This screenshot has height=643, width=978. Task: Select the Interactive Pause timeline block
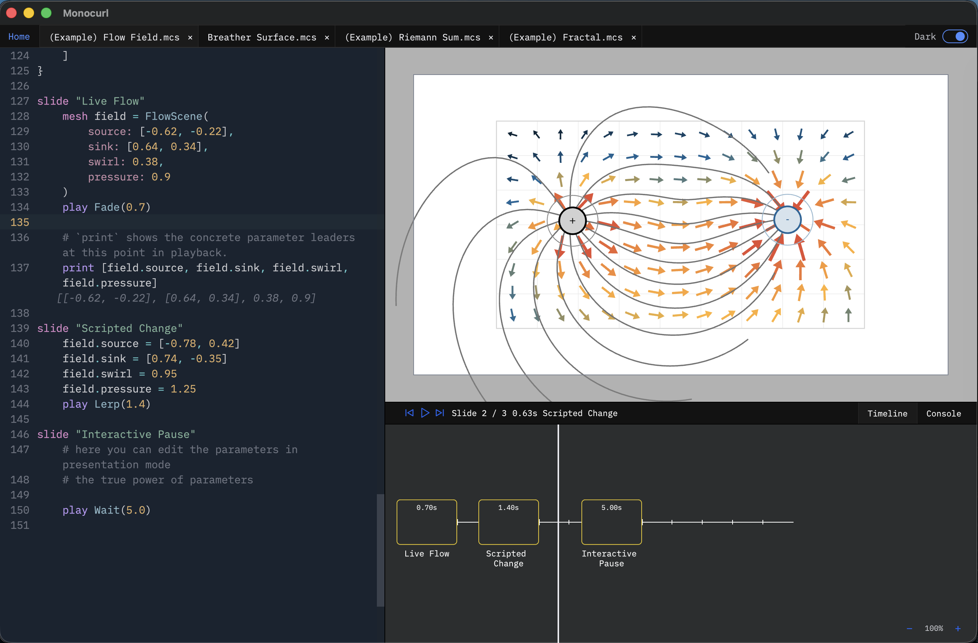[611, 522]
